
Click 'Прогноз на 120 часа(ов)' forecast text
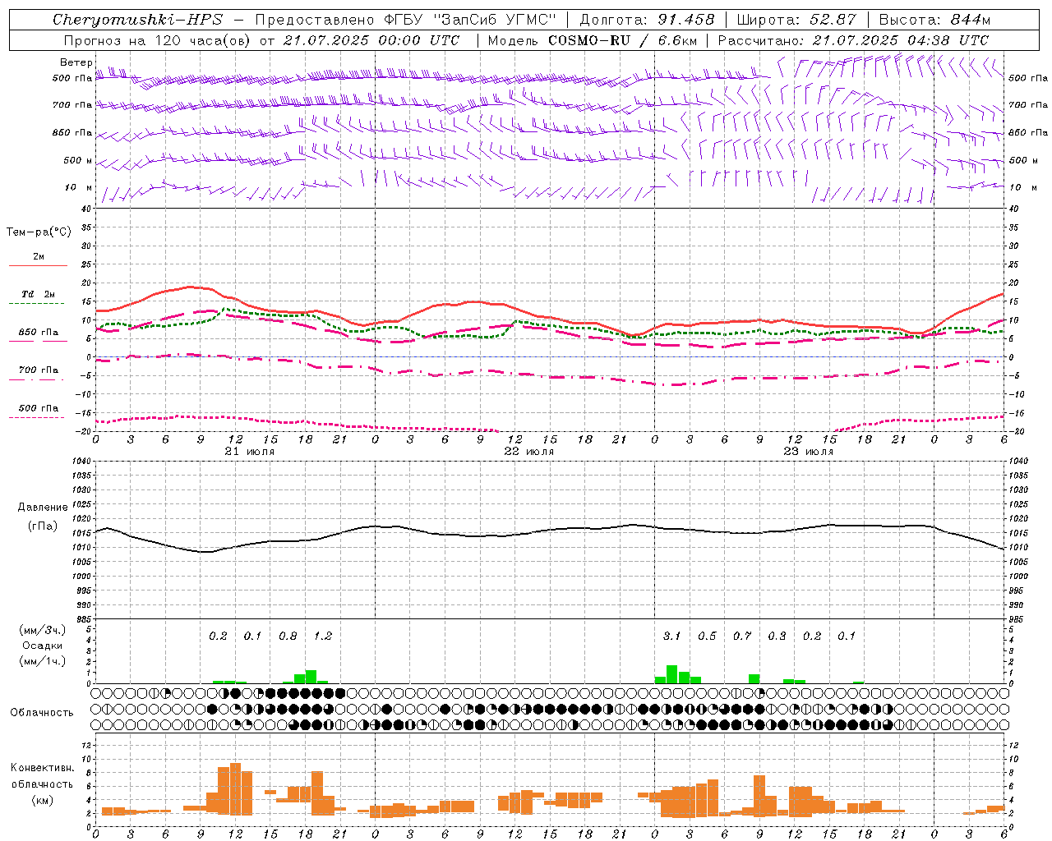(159, 40)
